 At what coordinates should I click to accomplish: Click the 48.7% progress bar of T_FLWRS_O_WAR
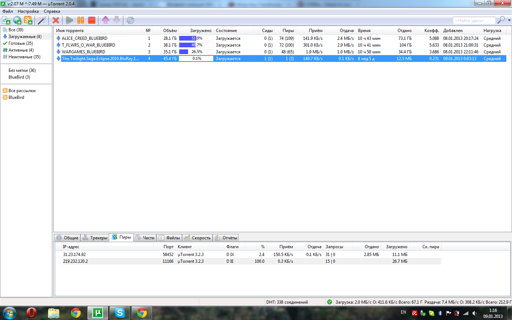tap(196, 45)
